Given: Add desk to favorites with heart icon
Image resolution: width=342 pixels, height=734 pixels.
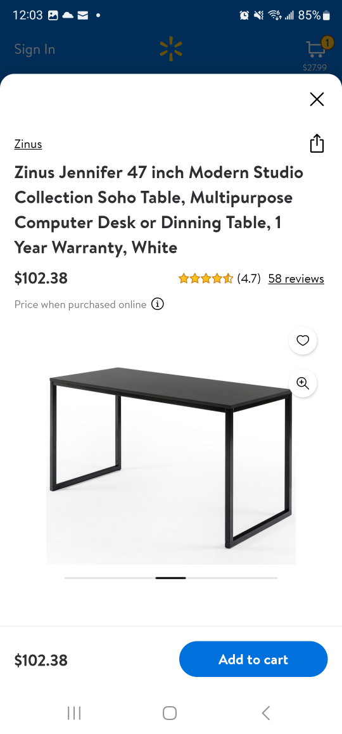Looking at the screenshot, I should pos(303,340).
